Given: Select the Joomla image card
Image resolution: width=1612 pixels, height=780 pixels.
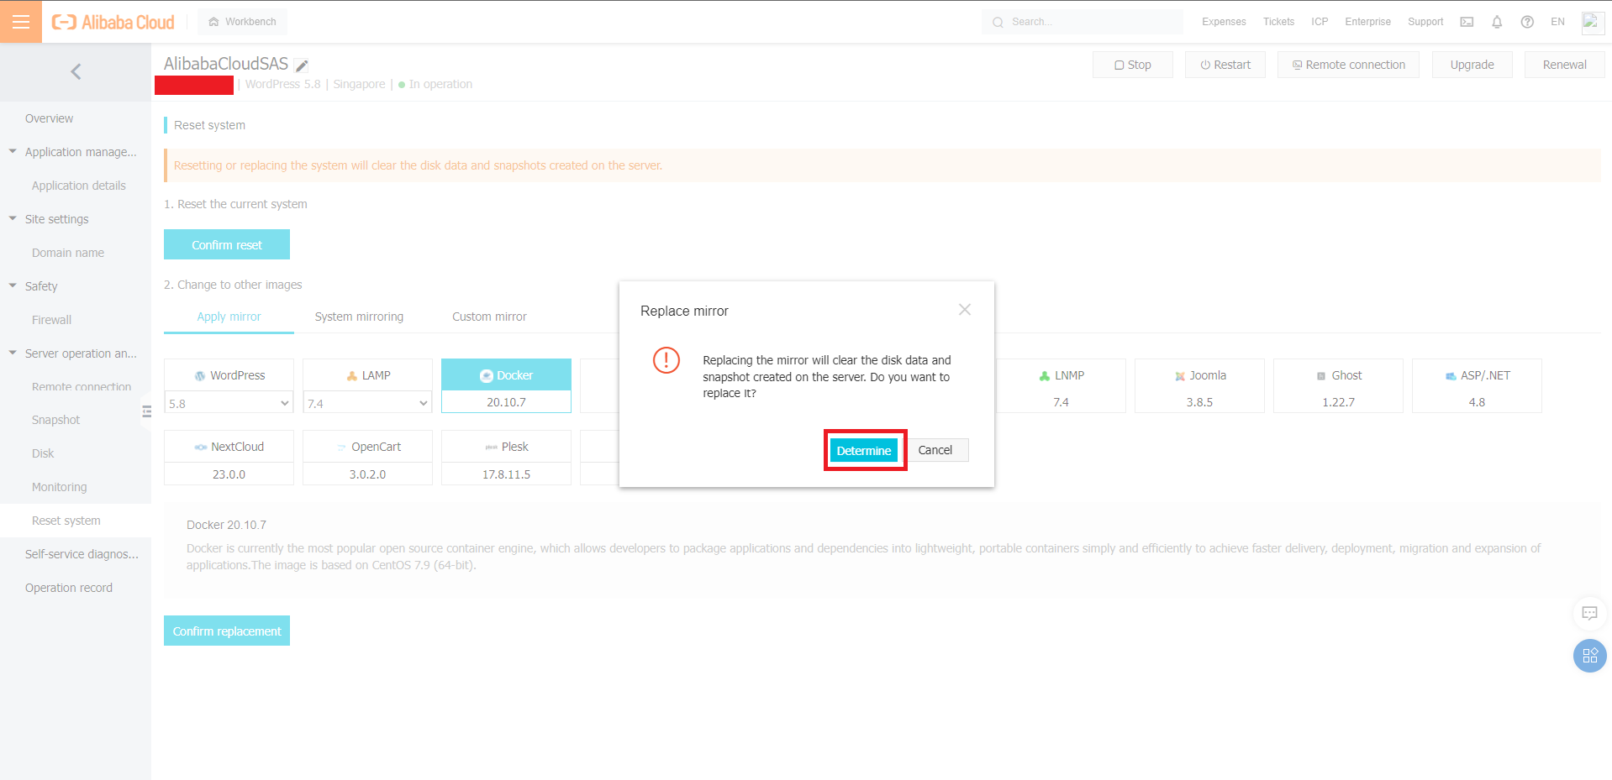Looking at the screenshot, I should 1199,385.
